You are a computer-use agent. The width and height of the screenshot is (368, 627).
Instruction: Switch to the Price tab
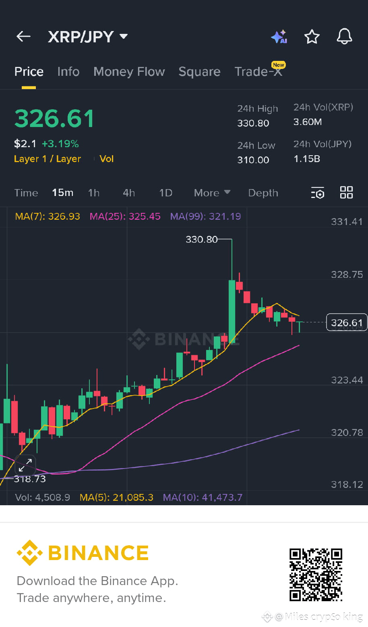pyautogui.click(x=29, y=72)
